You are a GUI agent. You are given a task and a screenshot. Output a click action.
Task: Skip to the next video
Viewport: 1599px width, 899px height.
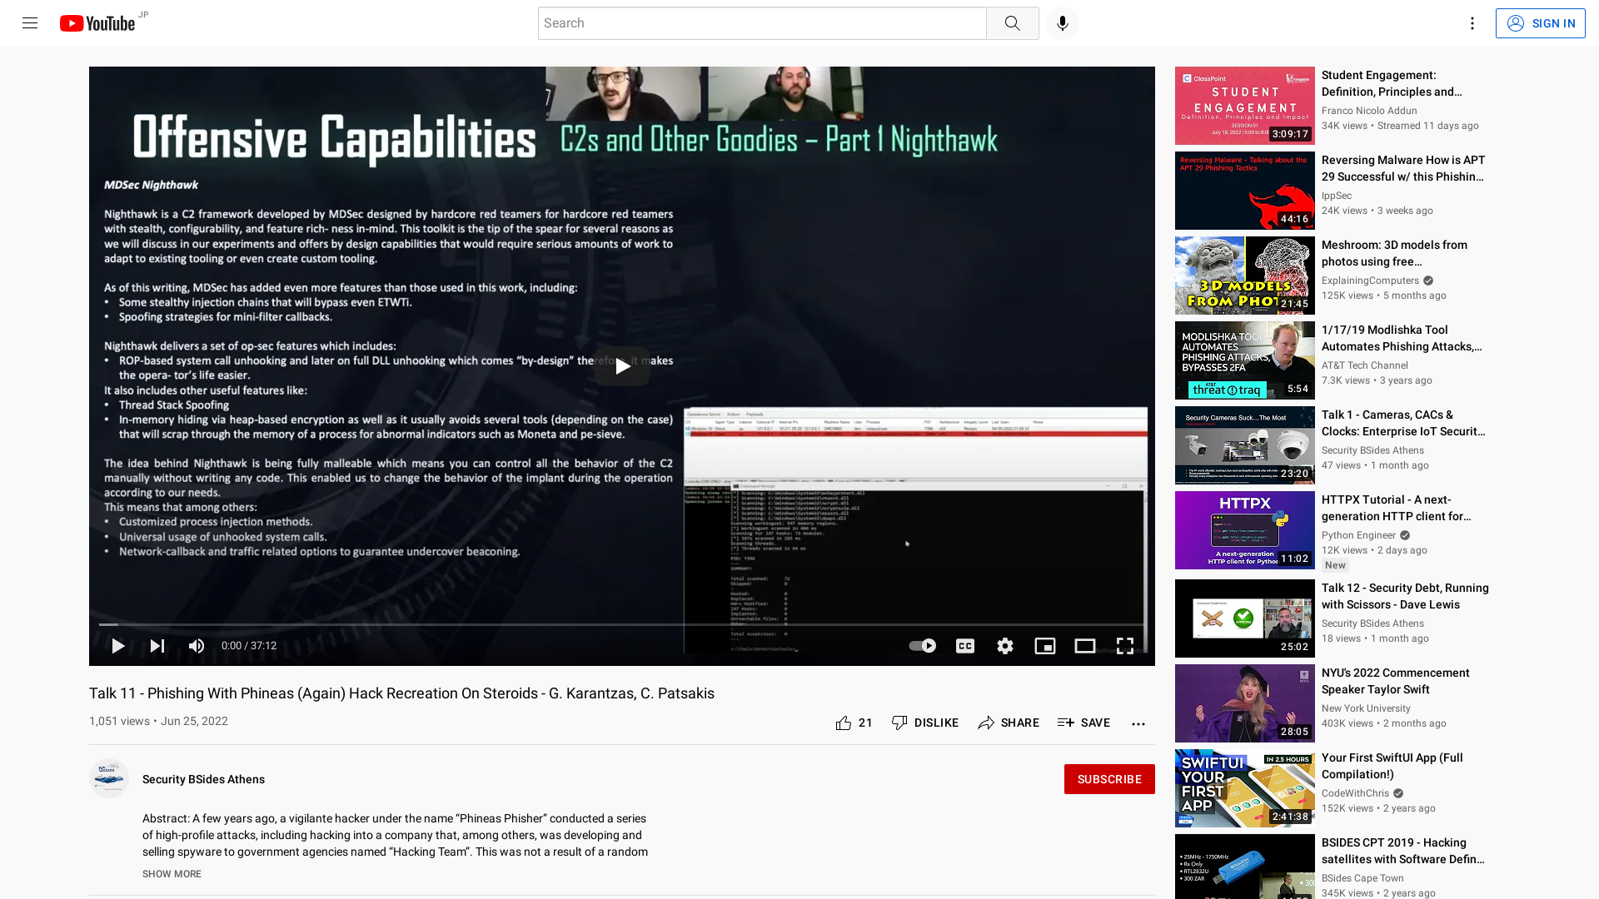click(x=157, y=645)
